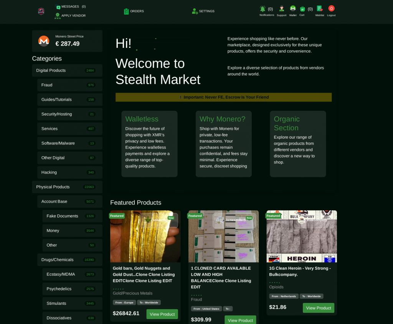This screenshot has height=324, width=393.
Task: Click the Featured badge on the gold listing
Action: tap(117, 216)
